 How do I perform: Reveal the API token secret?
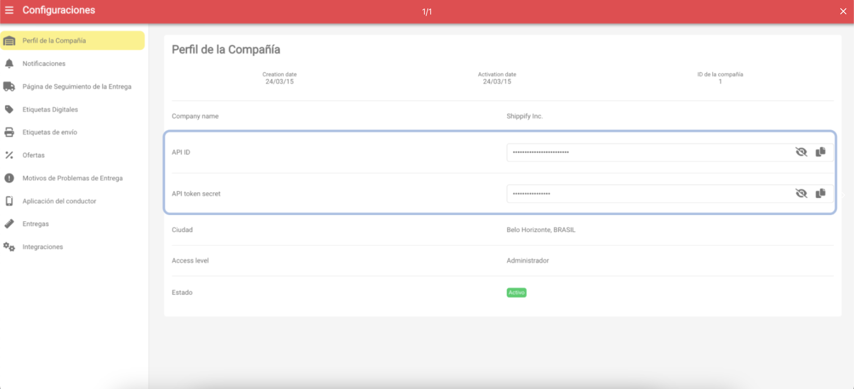point(801,193)
